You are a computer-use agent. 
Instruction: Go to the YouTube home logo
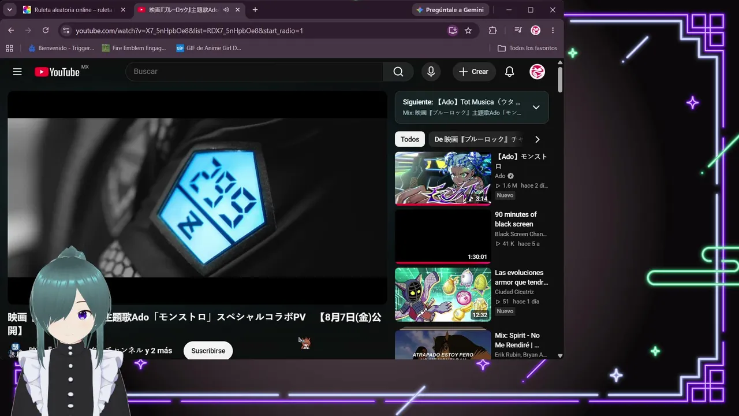click(57, 72)
